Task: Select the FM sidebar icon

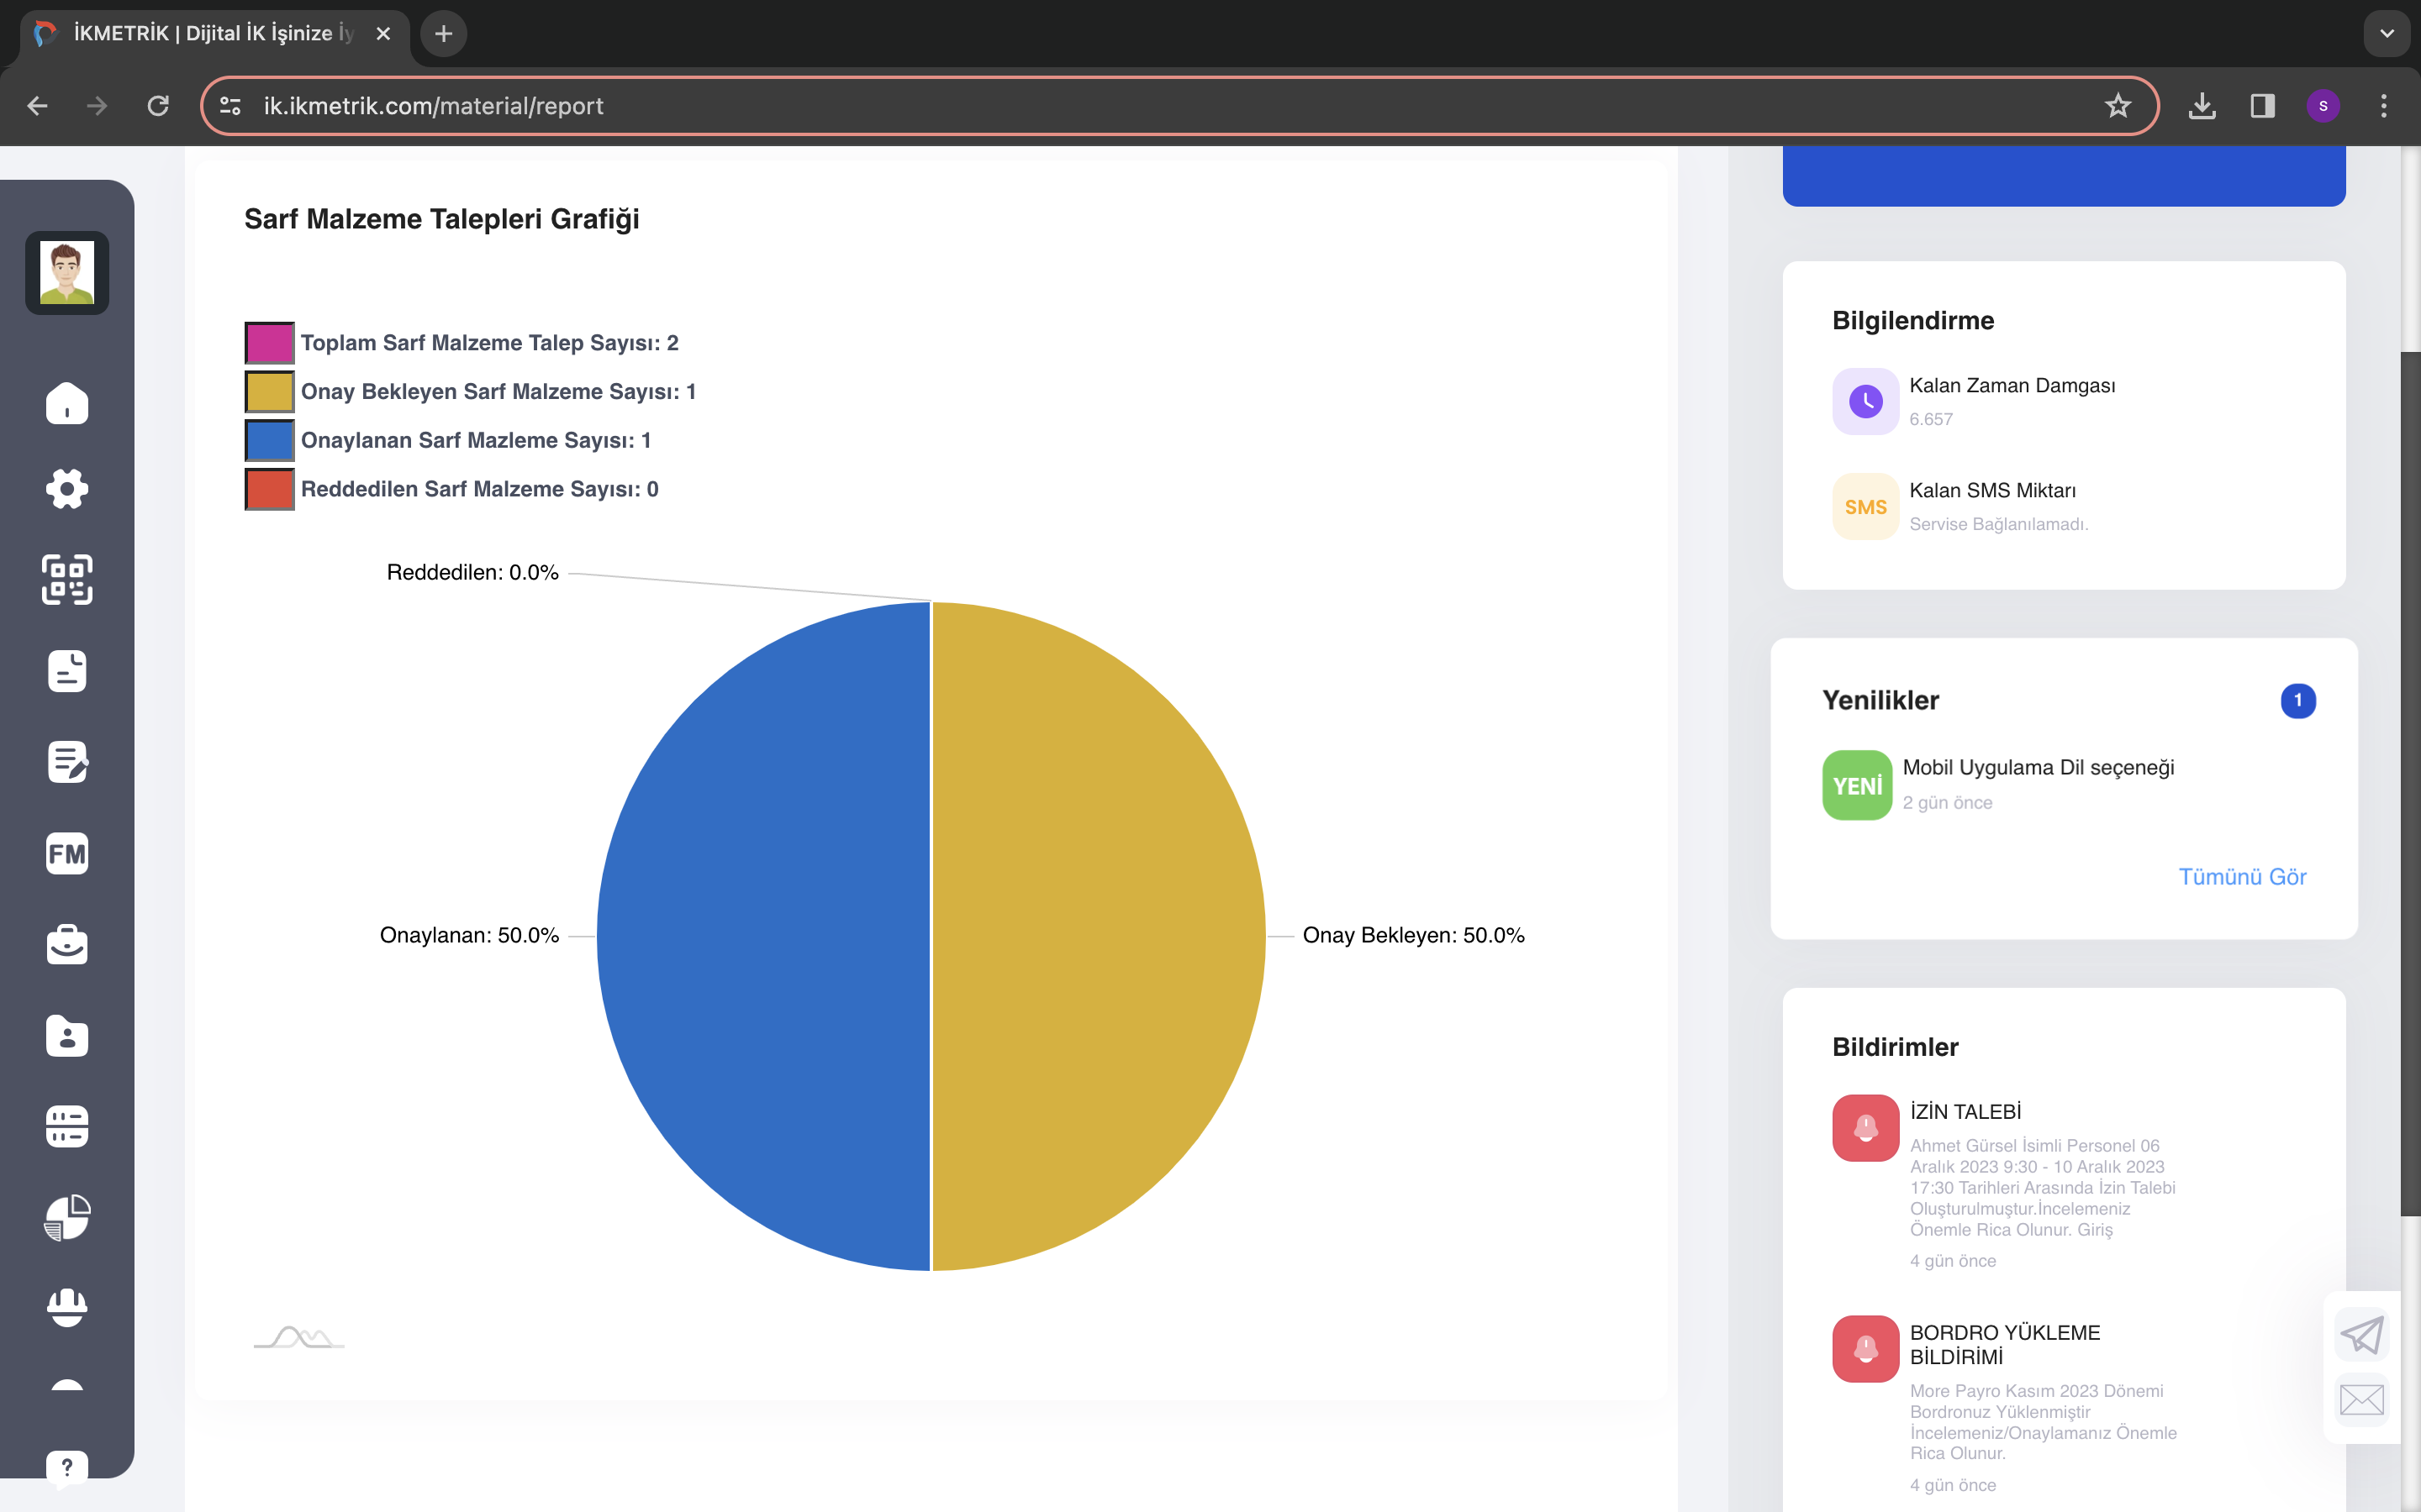Action: click(67, 854)
